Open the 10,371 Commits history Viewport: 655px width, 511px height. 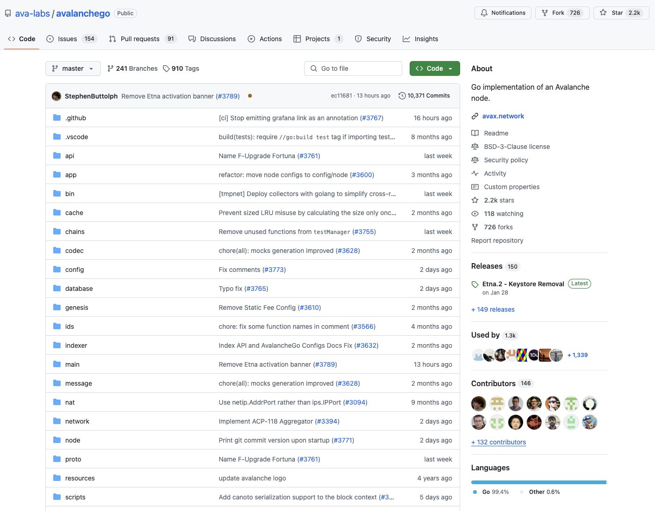click(424, 96)
